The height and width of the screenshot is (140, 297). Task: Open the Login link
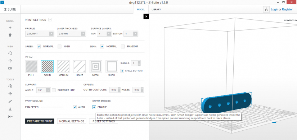tap(274, 9)
